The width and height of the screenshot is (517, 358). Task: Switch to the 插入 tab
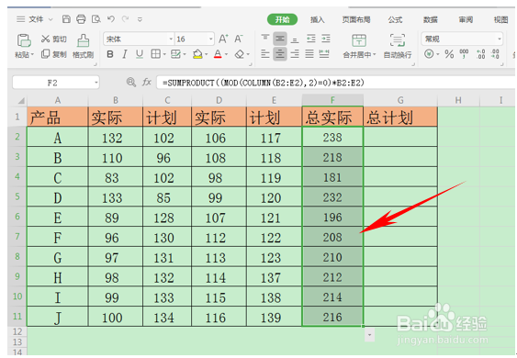(x=317, y=20)
